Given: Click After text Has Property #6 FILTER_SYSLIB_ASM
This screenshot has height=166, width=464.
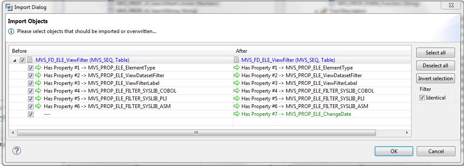Looking at the screenshot, I should pos(305,106).
